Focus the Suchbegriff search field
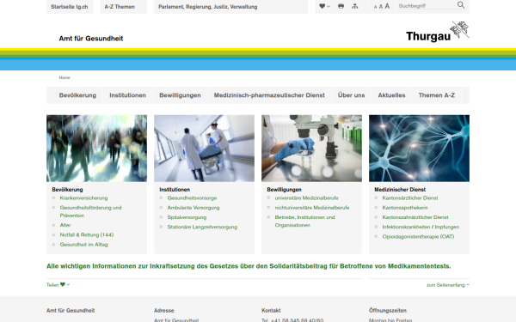Viewport: 516px width, 322px height. (x=427, y=6)
